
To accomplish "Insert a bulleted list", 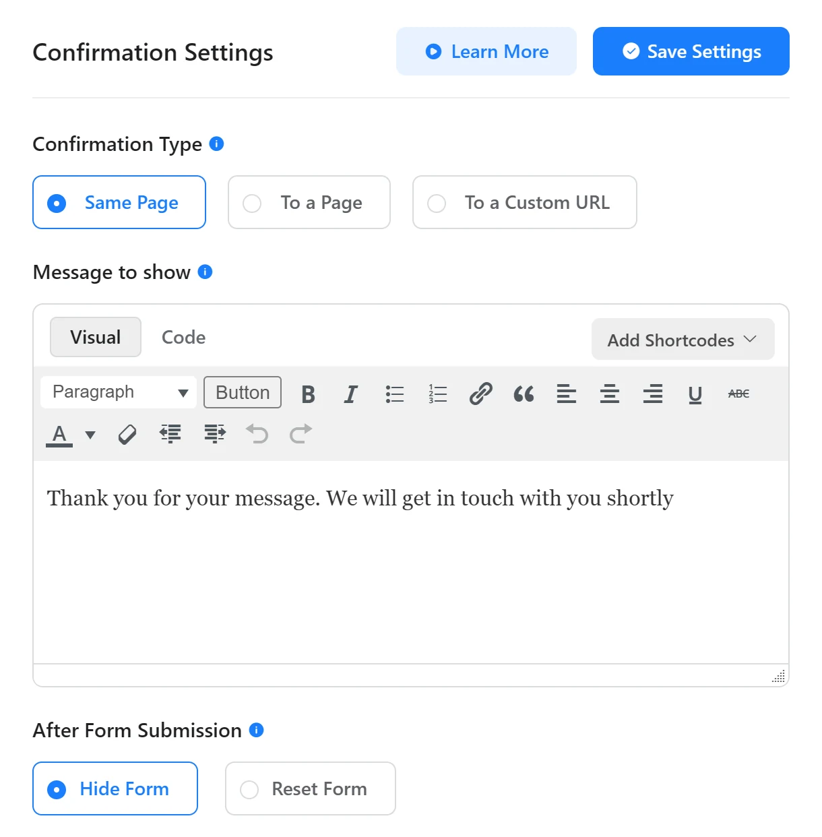I will point(394,394).
